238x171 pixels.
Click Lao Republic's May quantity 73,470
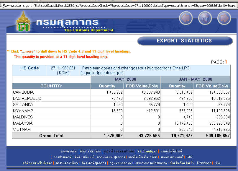pos(117,99)
